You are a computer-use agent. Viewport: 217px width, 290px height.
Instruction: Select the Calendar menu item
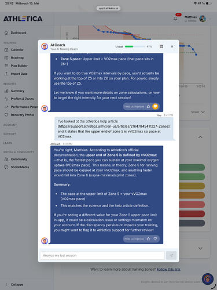(x=17, y=50)
